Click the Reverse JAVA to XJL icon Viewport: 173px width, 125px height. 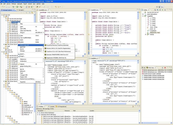click(x=45, y=48)
